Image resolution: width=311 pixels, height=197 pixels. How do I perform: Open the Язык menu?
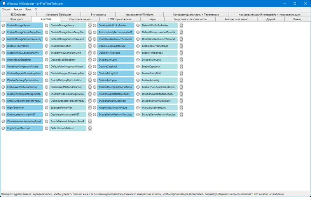(x=28, y=9)
